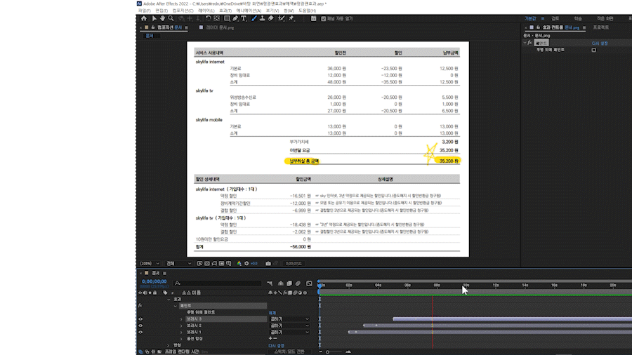Select the 학습 workspace

[x=578, y=18]
